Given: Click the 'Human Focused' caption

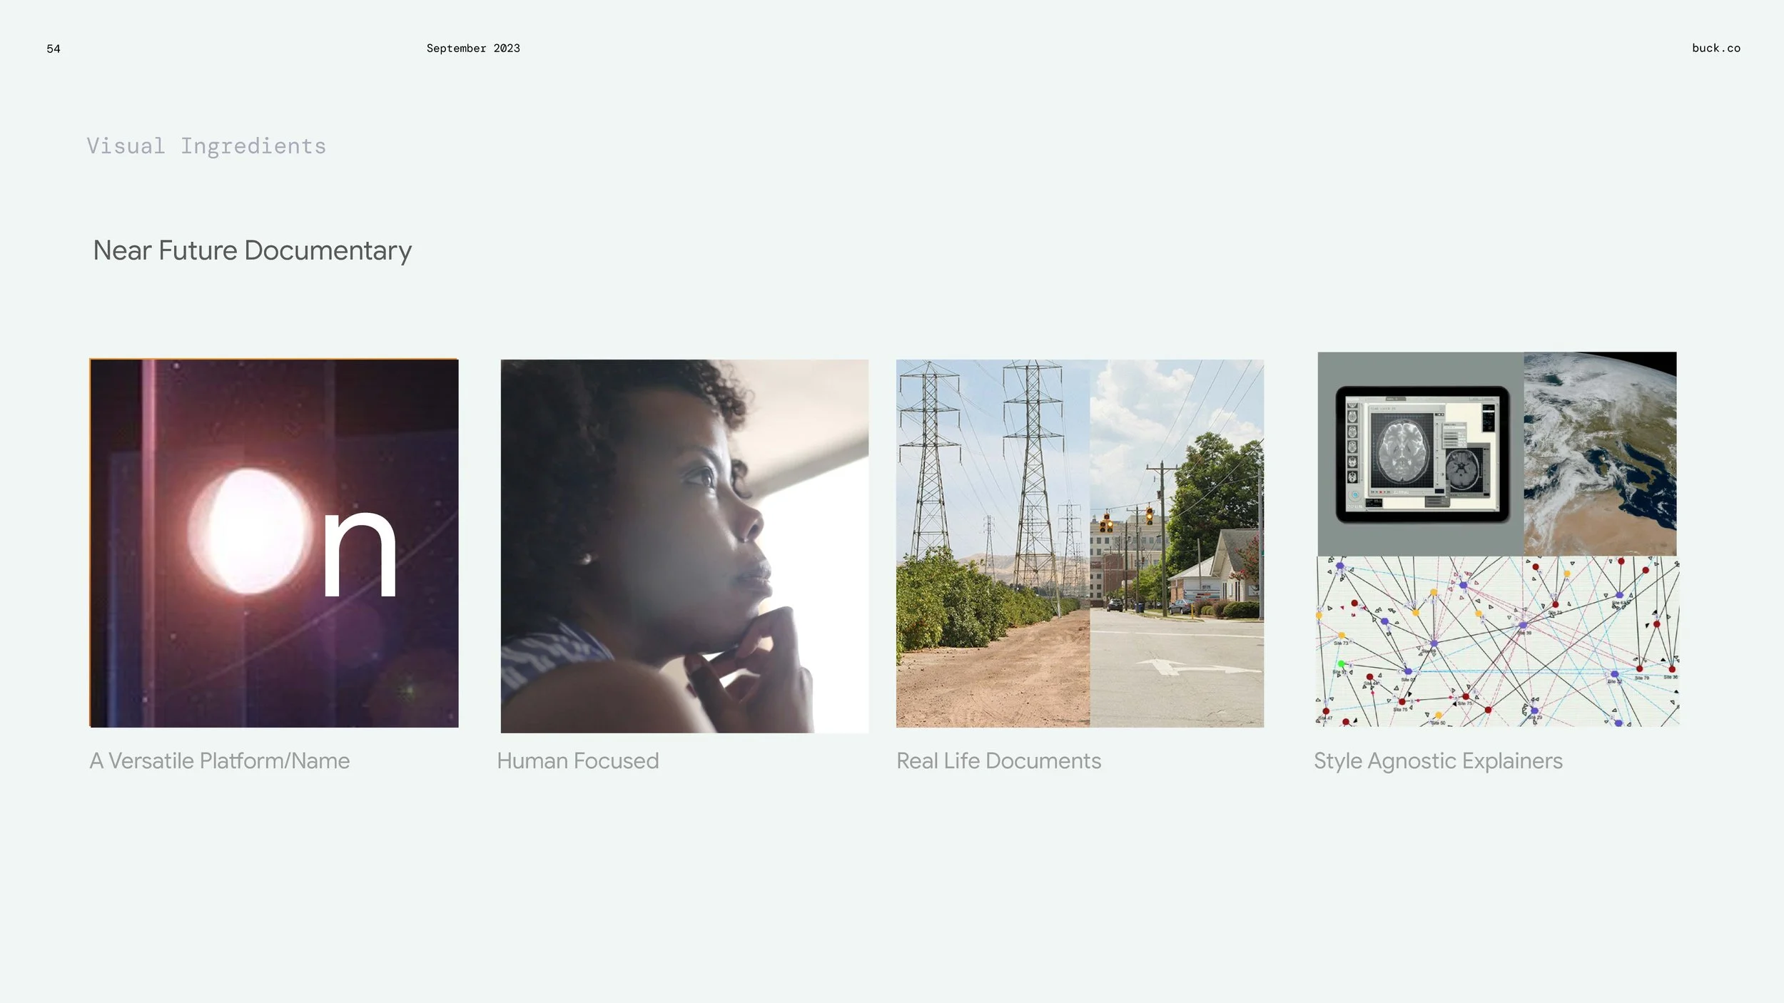Looking at the screenshot, I should click(578, 760).
